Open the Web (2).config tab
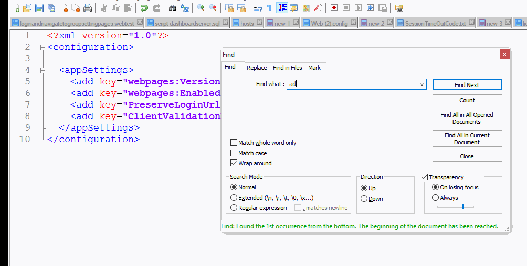This screenshot has height=266, width=527. click(330, 23)
